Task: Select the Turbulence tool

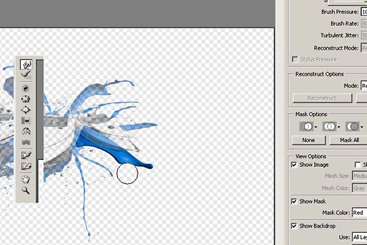Action: pyautogui.click(x=26, y=142)
